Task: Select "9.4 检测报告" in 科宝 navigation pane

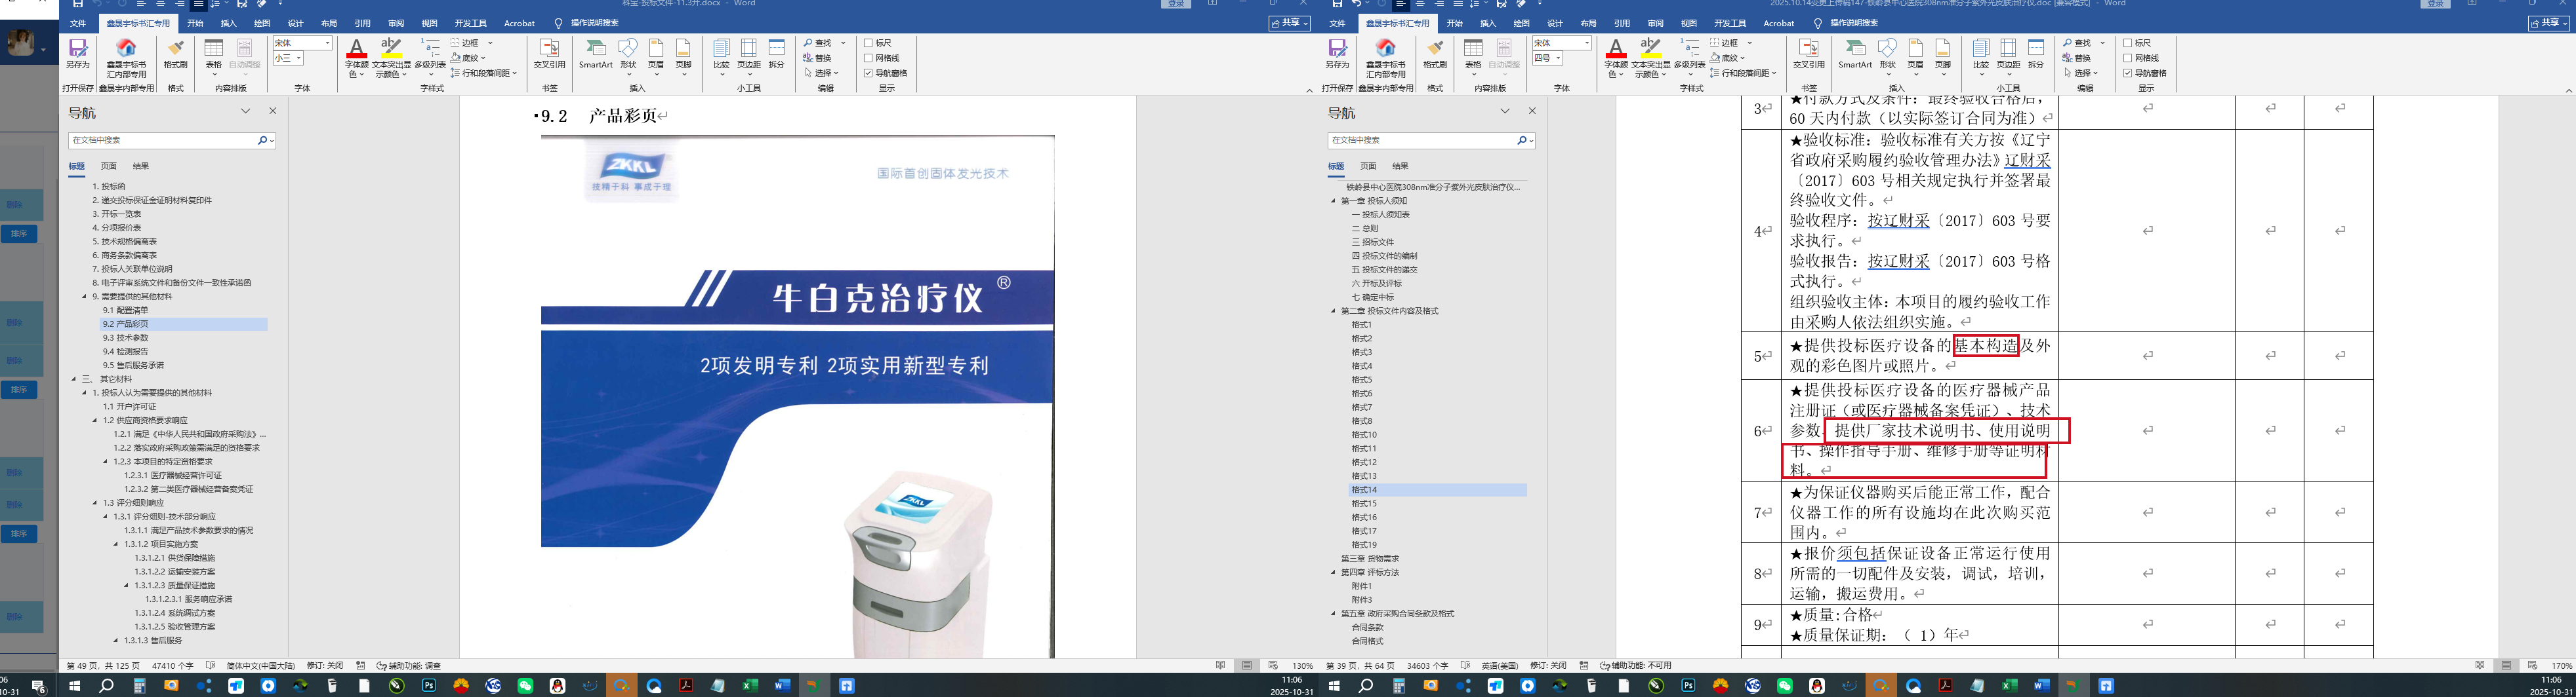Action: pyautogui.click(x=125, y=352)
